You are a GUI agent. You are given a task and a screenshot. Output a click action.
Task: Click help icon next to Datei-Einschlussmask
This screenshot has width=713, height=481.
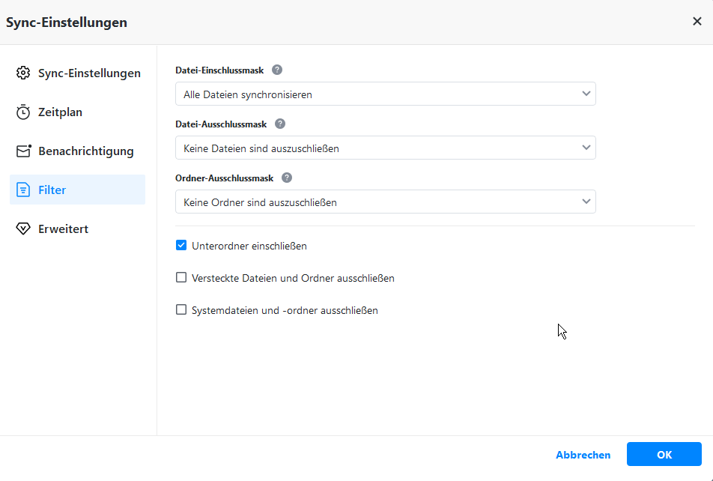click(277, 70)
